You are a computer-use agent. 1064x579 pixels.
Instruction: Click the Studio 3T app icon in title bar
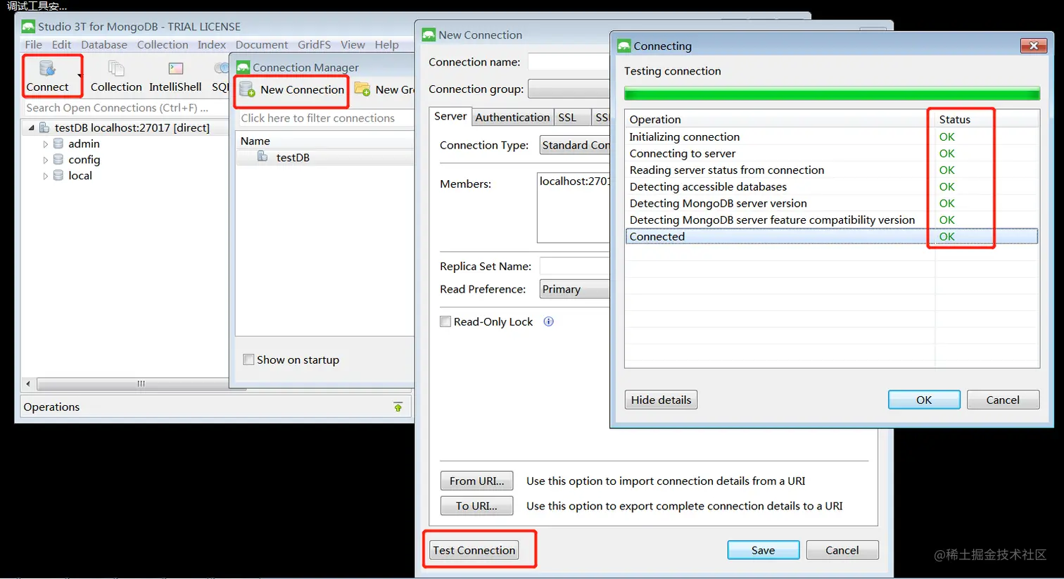click(28, 27)
